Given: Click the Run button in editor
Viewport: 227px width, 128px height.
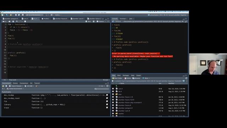Looking at the screenshot, I should coord(88,21).
